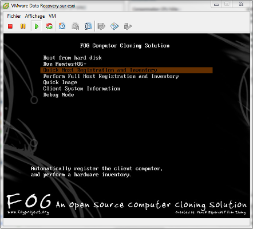Click the red Stop (power off) button
Screen dimensions: 253x229
(10, 26)
